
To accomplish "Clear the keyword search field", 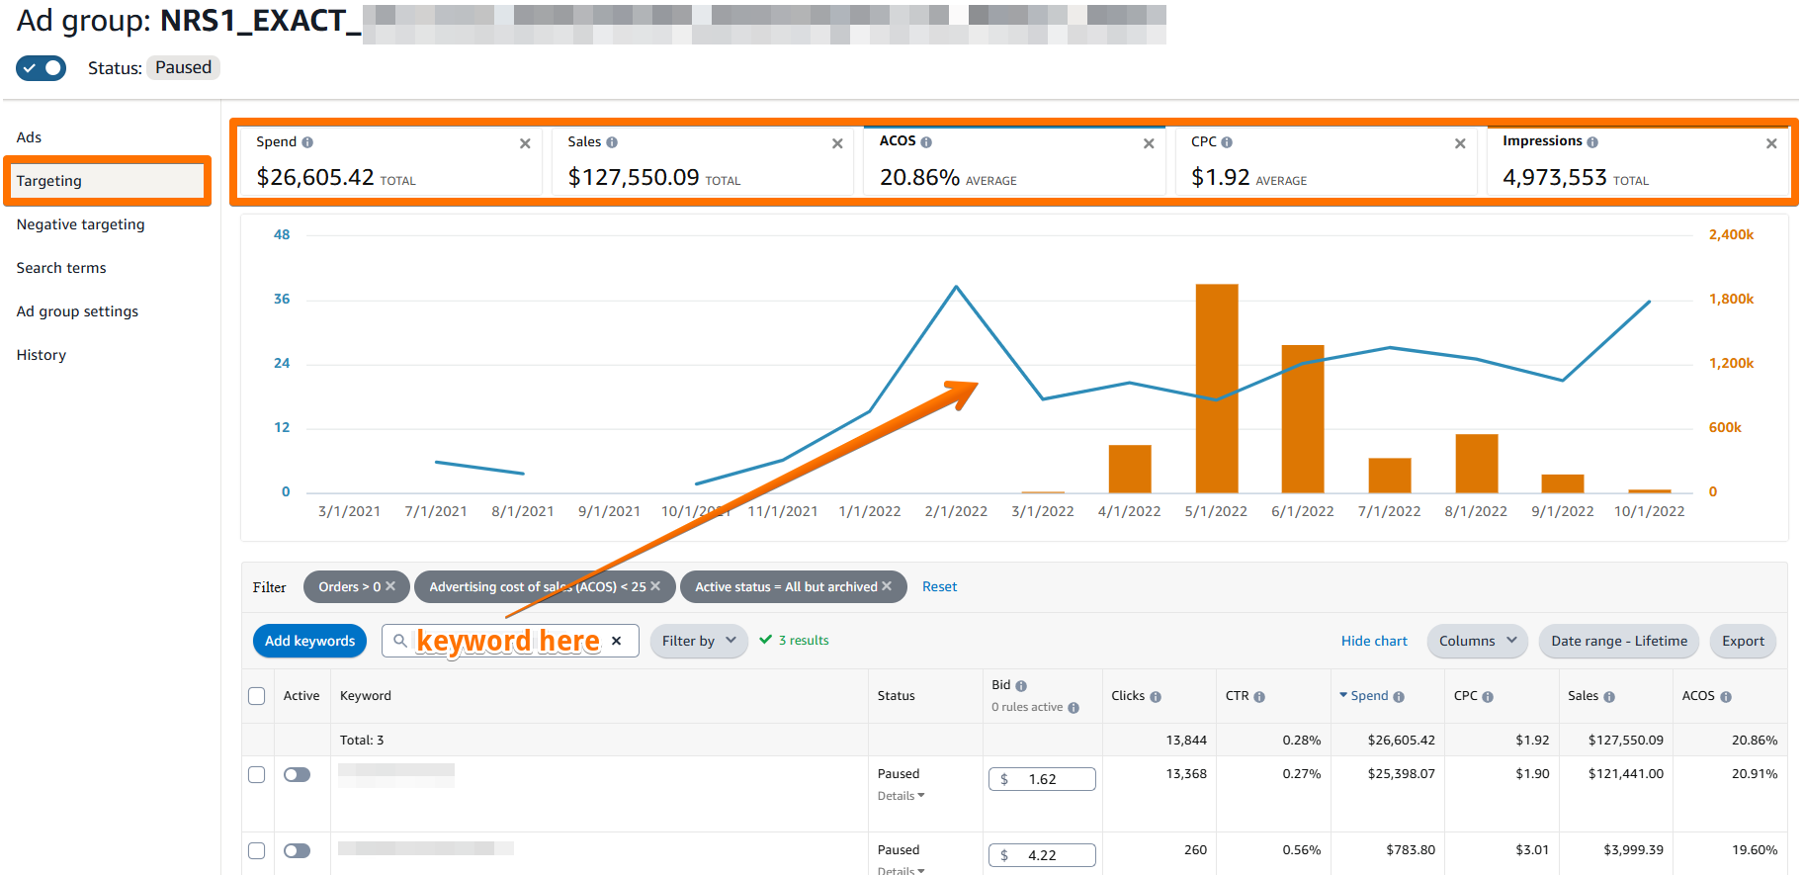I will click(617, 641).
